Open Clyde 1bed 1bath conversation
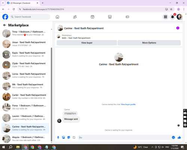This screenshot has width=187, height=150. 25,65
